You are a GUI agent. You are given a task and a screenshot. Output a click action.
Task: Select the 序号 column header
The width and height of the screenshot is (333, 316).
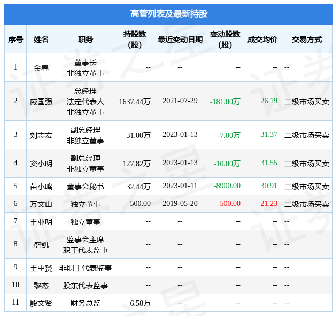(16, 40)
